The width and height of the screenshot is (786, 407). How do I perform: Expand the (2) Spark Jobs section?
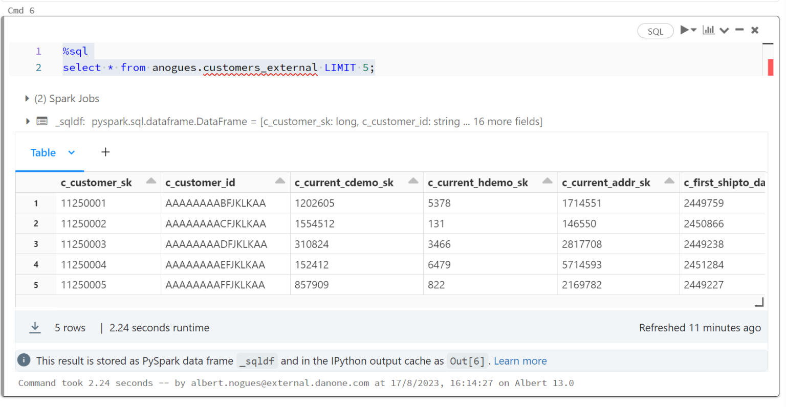pyautogui.click(x=26, y=98)
